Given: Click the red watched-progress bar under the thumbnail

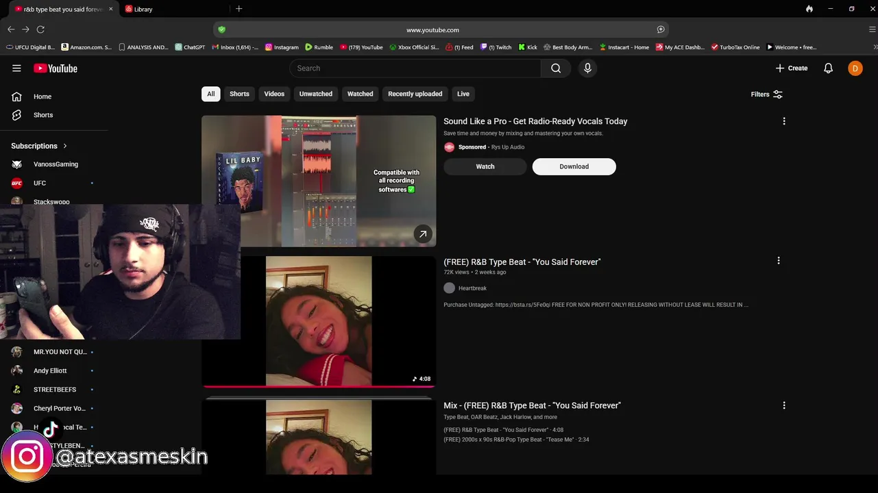Looking at the screenshot, I should 319,387.
